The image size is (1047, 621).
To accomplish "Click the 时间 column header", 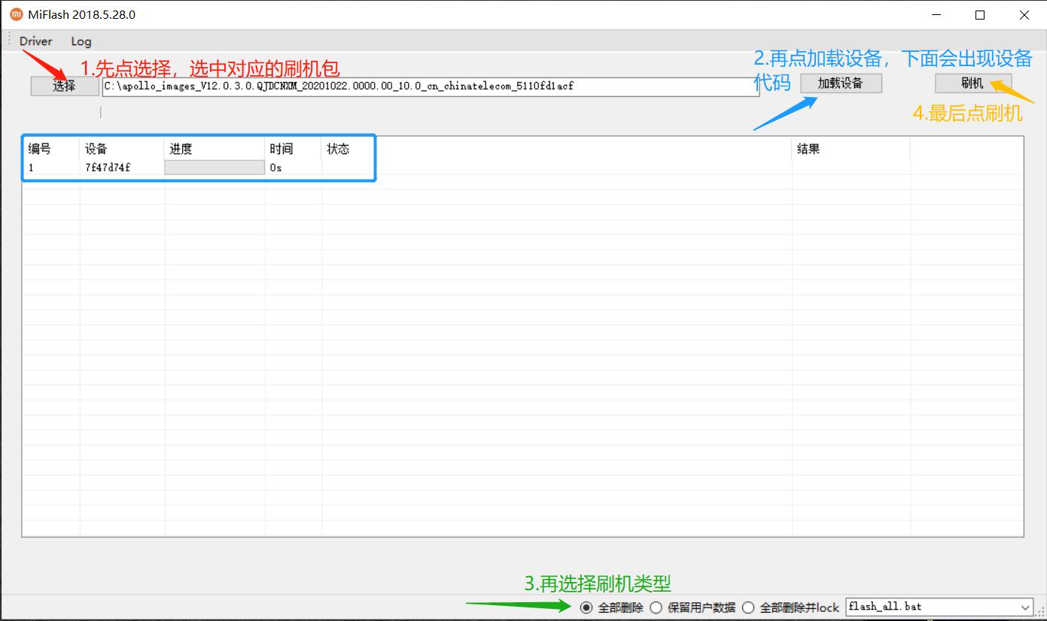I will [x=282, y=148].
